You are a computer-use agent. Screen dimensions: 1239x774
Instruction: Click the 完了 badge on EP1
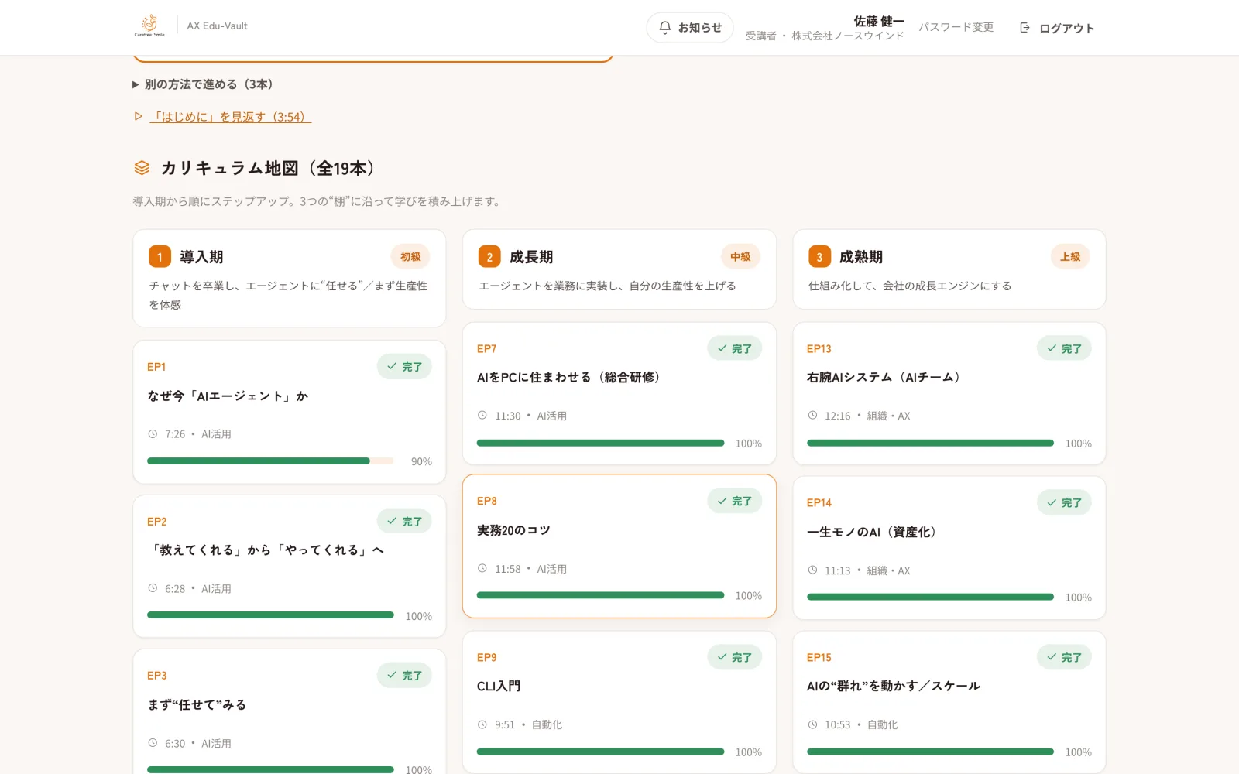pyautogui.click(x=404, y=367)
